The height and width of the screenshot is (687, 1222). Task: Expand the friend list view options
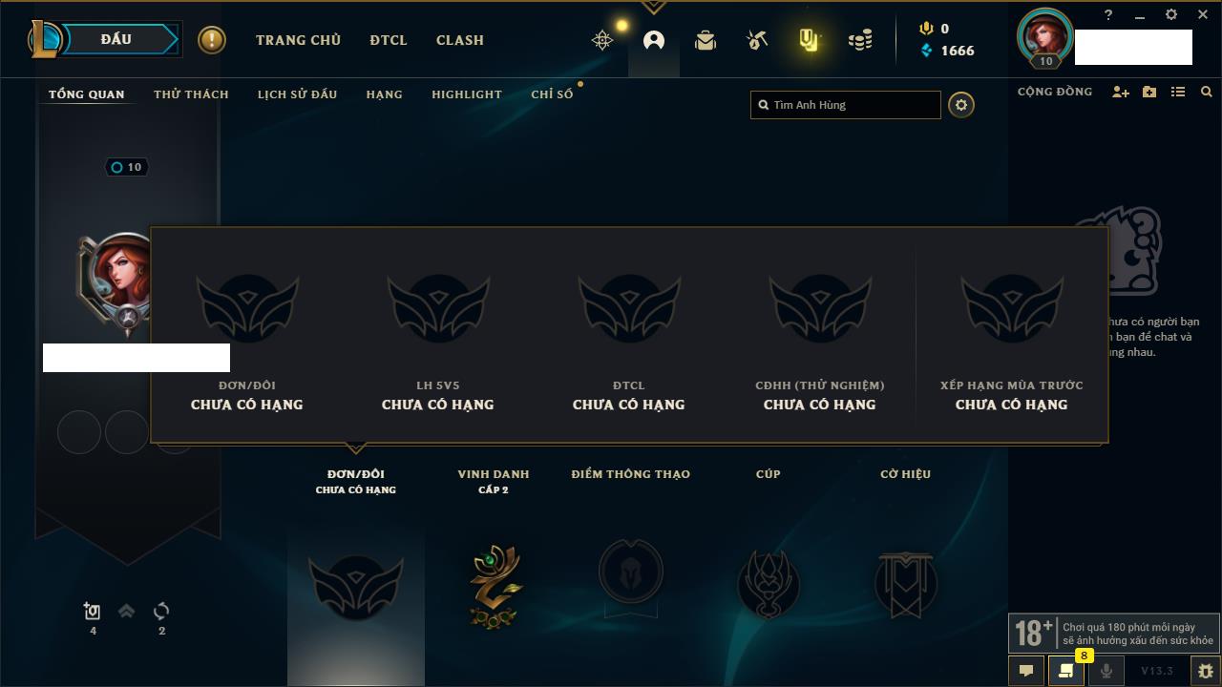(1178, 92)
